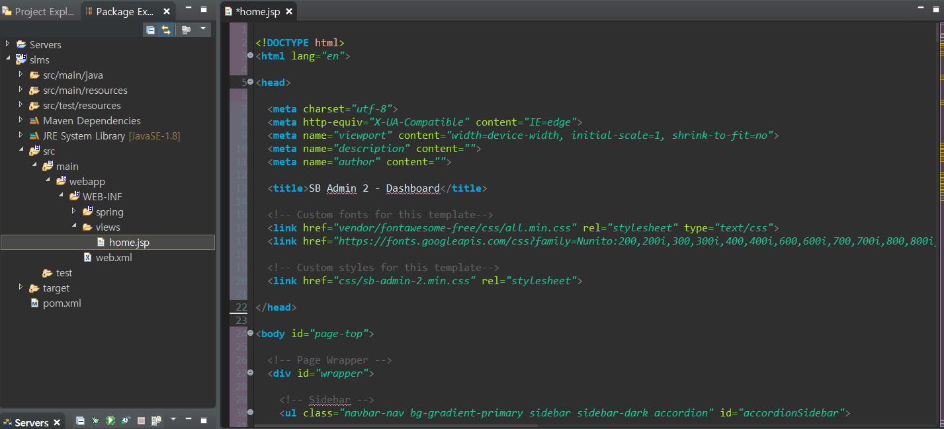Collapse the wrapper div fold at line 27

click(249, 373)
